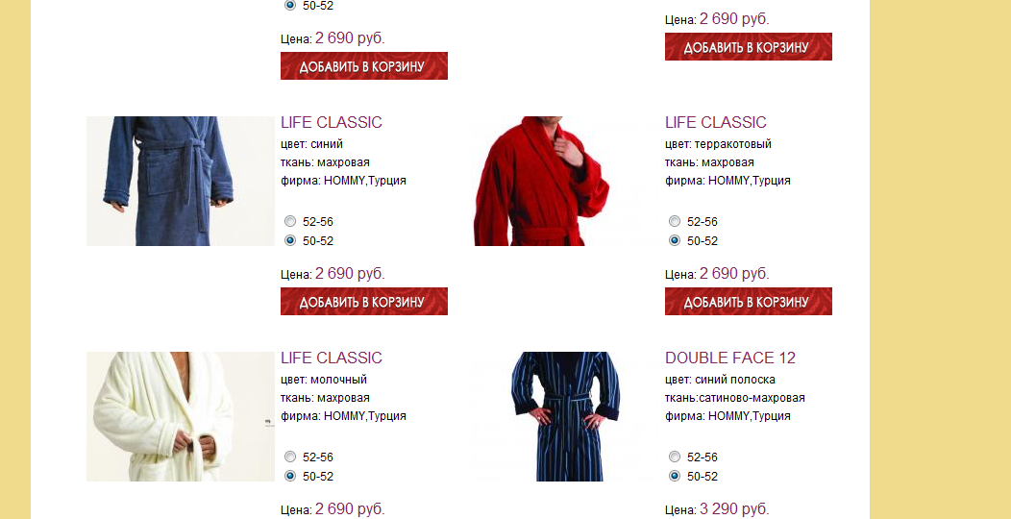Open Life Classic title for the milky robe
Screen dimensions: 1011x519
tap(332, 358)
